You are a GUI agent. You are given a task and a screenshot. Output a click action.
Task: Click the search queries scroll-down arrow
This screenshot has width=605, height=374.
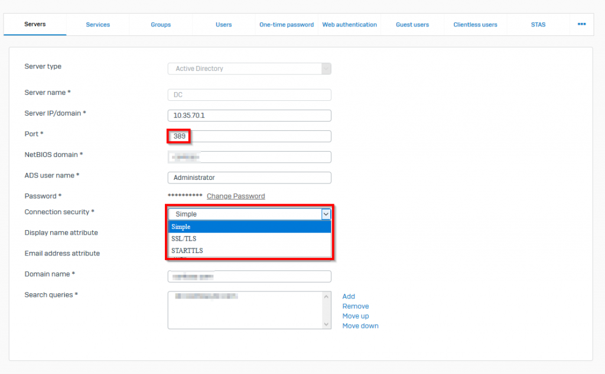pos(326,324)
